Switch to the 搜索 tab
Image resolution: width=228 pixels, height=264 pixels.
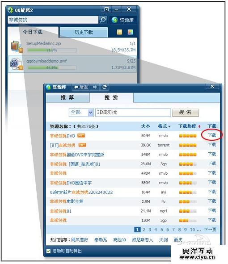[111, 97]
